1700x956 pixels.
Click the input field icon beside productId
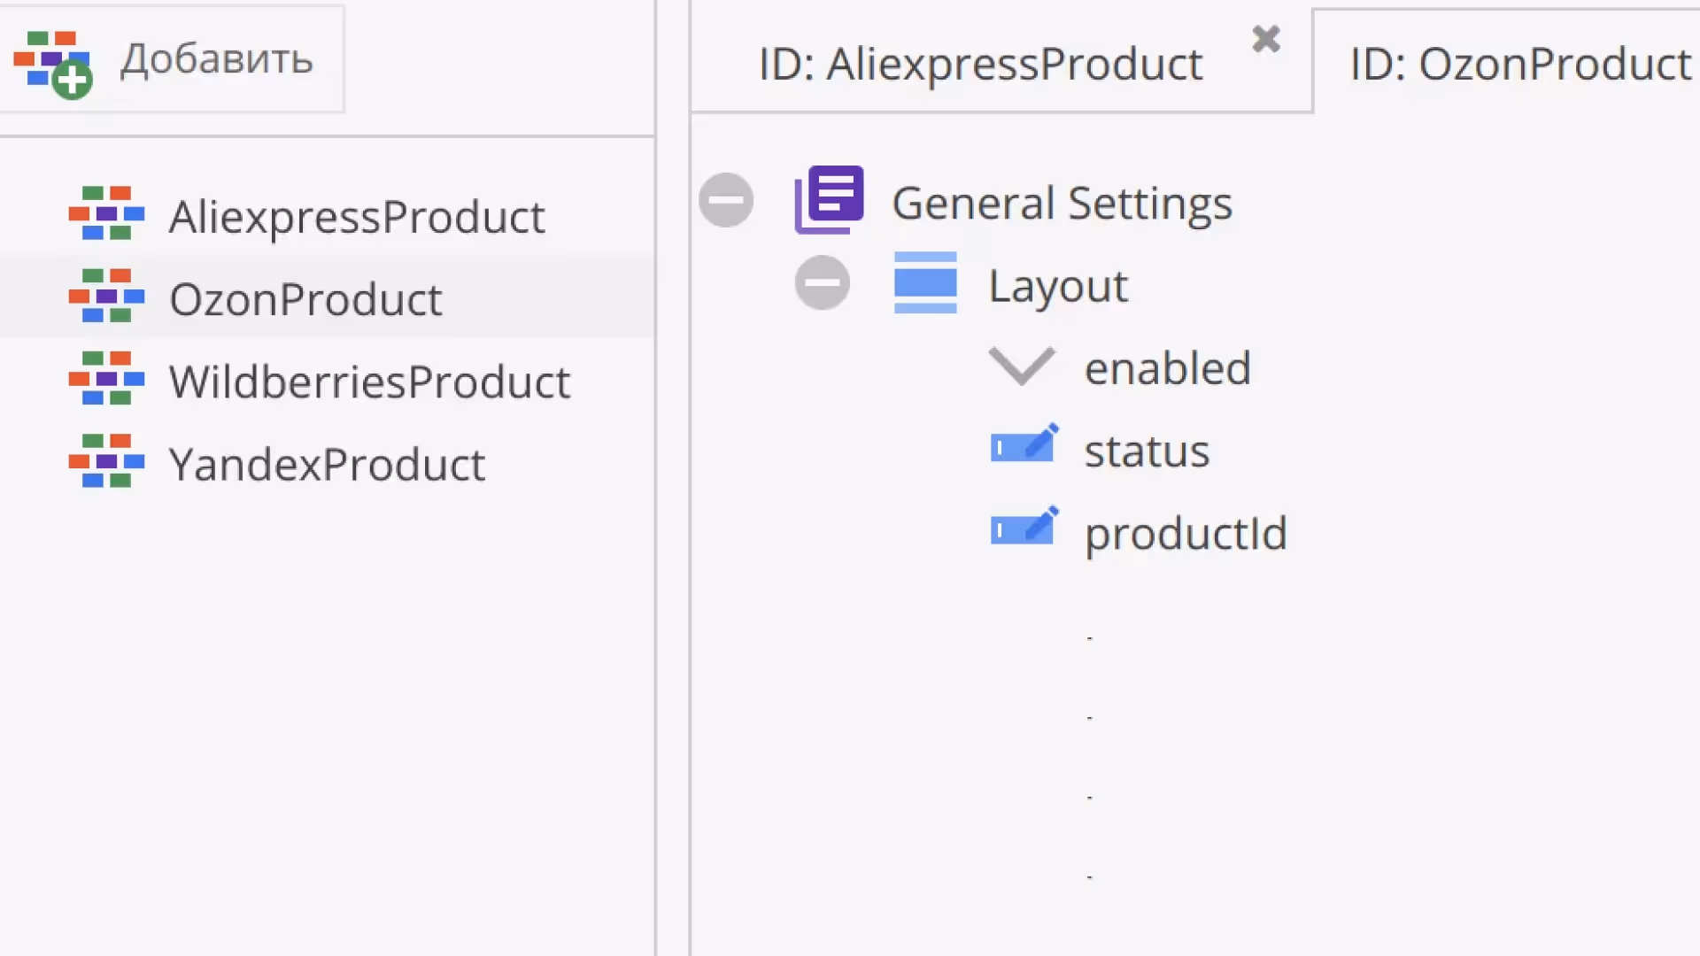1024,526
